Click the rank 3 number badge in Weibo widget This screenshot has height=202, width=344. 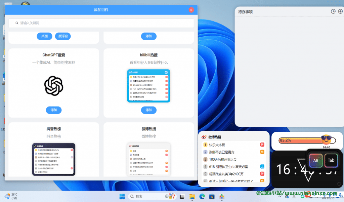[205, 159]
